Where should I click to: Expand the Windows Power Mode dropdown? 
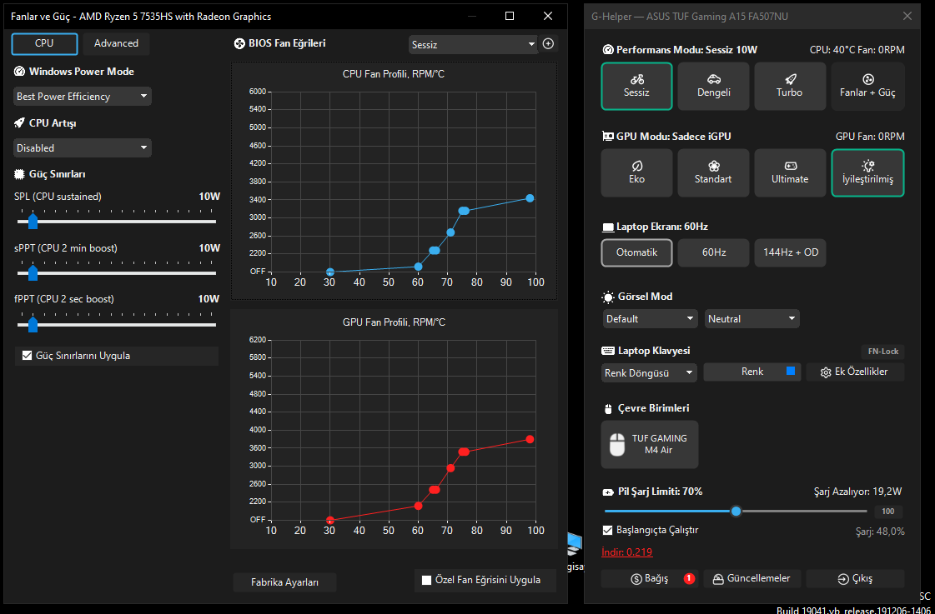click(83, 97)
